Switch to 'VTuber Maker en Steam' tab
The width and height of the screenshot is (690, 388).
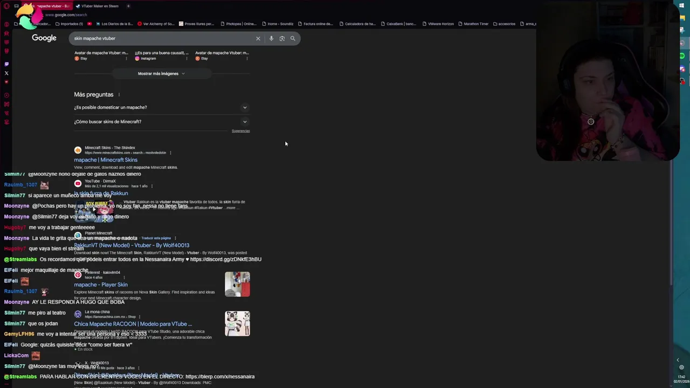[x=97, y=6]
